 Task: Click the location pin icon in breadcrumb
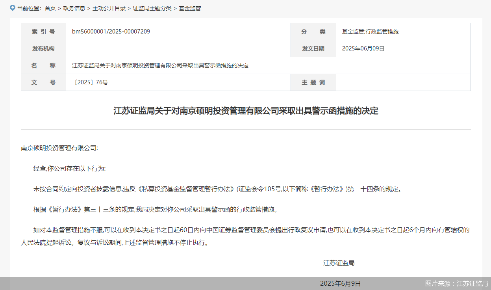13,8
